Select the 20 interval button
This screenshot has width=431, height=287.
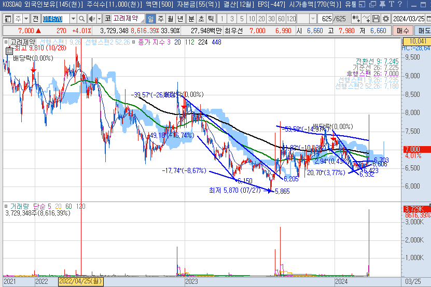click(x=261, y=19)
